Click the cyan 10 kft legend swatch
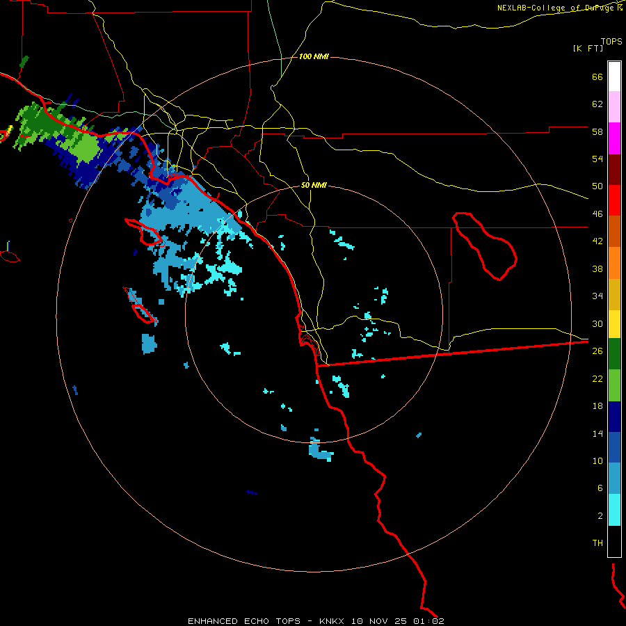Image resolution: width=626 pixels, height=626 pixels. (614, 510)
